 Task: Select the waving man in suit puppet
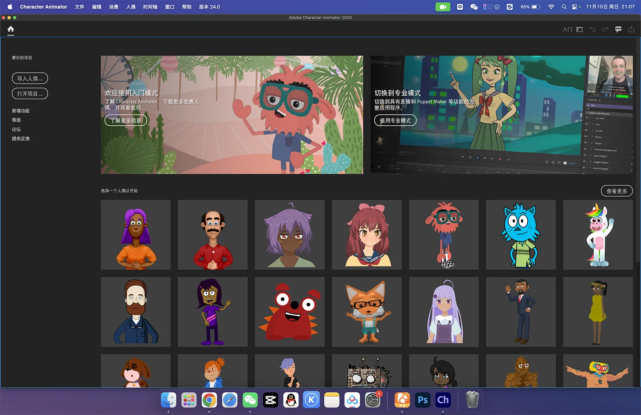tap(521, 312)
